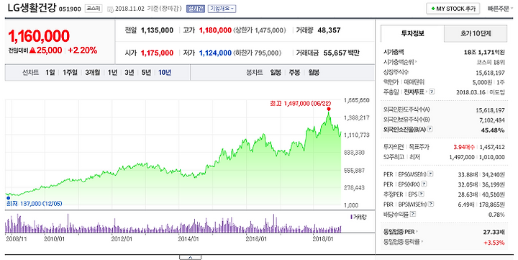
Task: Click the 전일 value 1,135,000
Action: [158, 30]
